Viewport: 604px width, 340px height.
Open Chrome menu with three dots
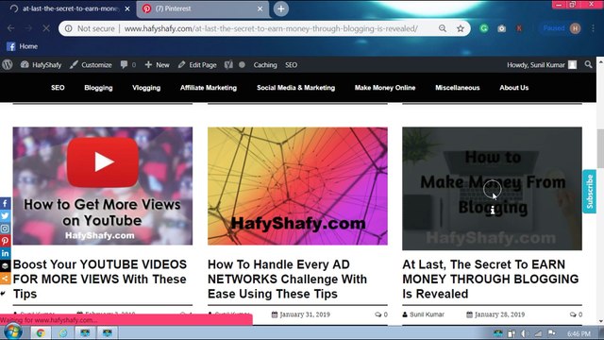tap(594, 28)
